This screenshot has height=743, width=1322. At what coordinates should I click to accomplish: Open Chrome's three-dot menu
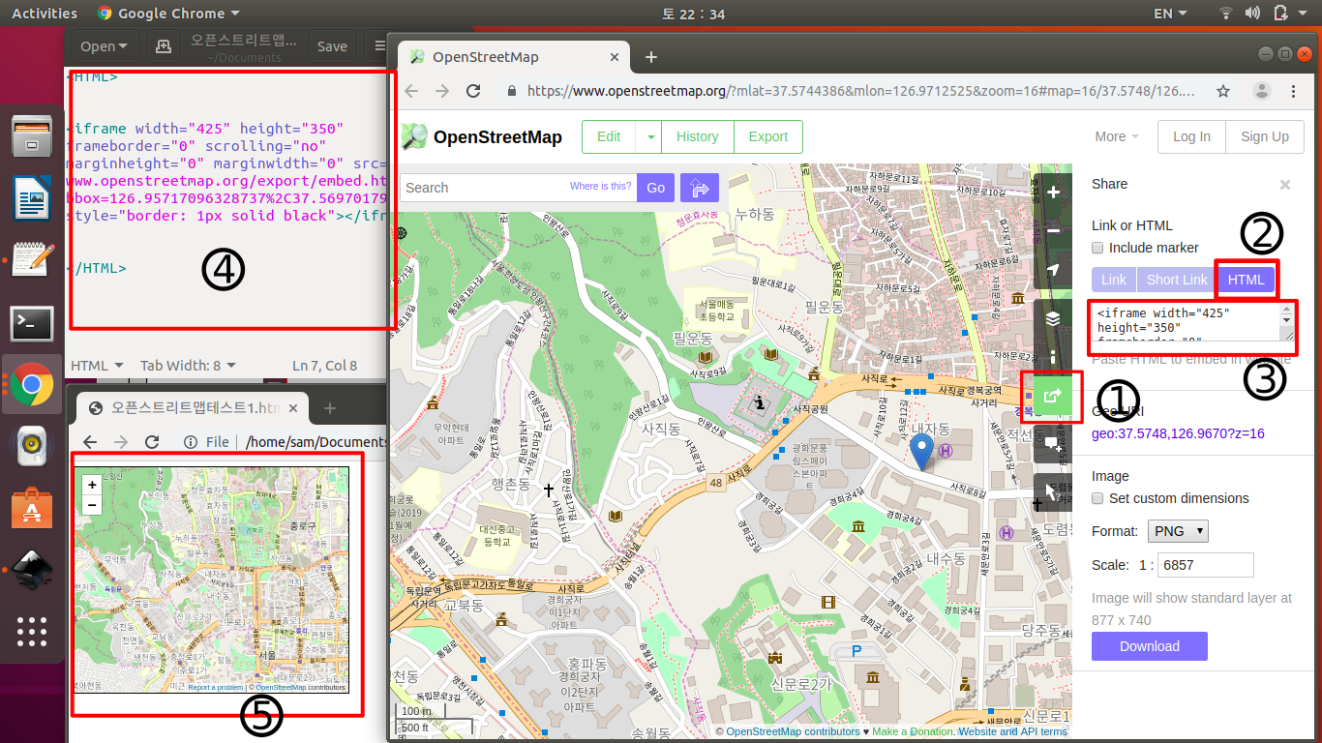click(x=1294, y=91)
